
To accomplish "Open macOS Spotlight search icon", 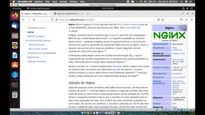I will coord(182,2).
